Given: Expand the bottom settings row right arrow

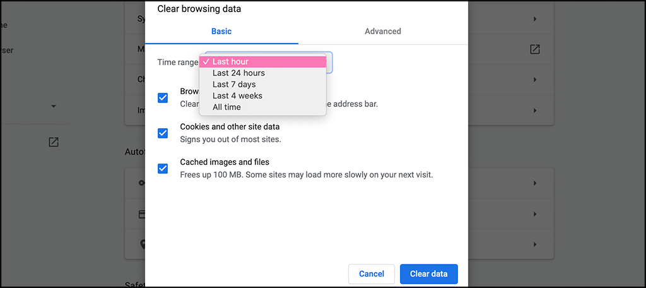Looking at the screenshot, I should pyautogui.click(x=535, y=244).
